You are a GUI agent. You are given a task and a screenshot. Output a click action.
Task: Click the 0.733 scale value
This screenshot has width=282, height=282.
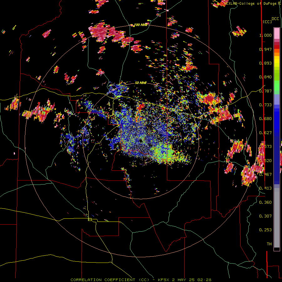coord(265,105)
